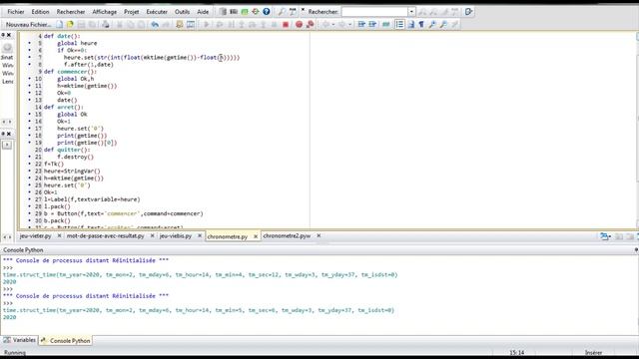
Task: Click the Console Python panel title
Action: point(23,250)
